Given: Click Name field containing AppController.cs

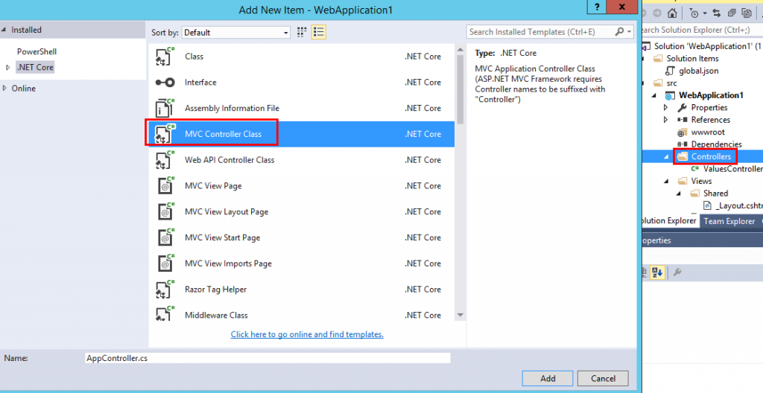Looking at the screenshot, I should 267,358.
